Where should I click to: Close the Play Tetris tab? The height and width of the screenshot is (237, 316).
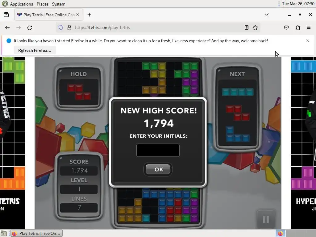click(x=78, y=15)
